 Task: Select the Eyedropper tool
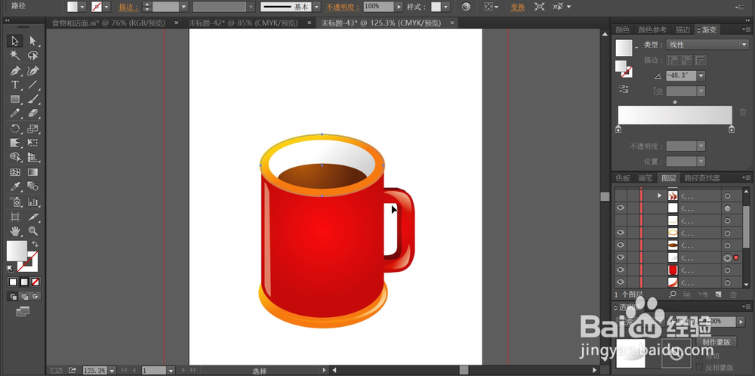(15, 186)
